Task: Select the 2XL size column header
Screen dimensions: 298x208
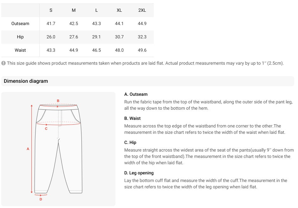Action: click(142, 10)
